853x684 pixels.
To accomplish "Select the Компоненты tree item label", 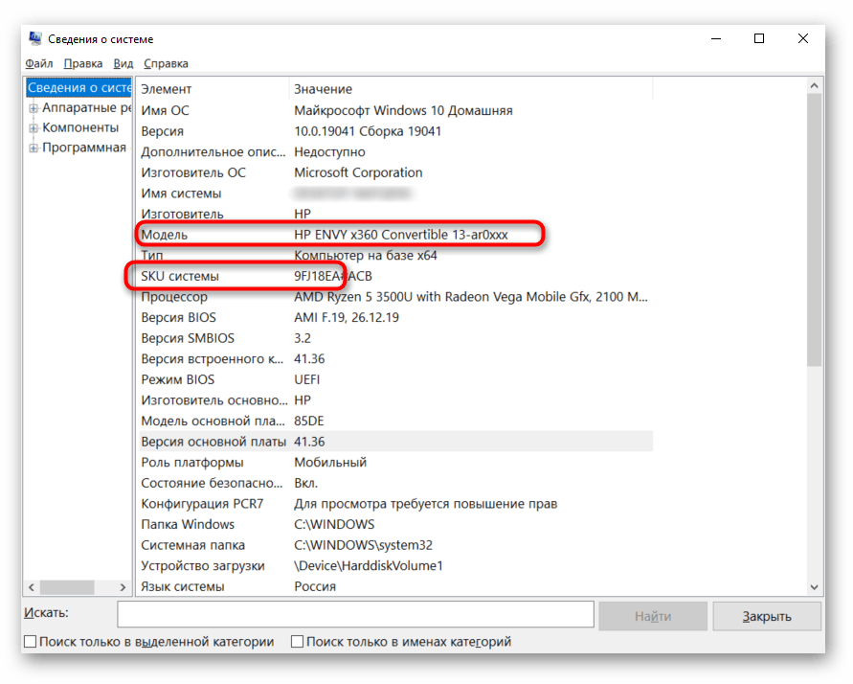I will point(80,127).
